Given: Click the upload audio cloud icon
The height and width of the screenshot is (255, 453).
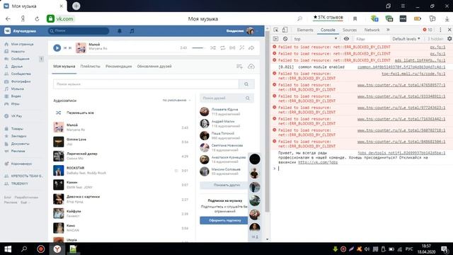Looking at the screenshot, I should pos(251,67).
